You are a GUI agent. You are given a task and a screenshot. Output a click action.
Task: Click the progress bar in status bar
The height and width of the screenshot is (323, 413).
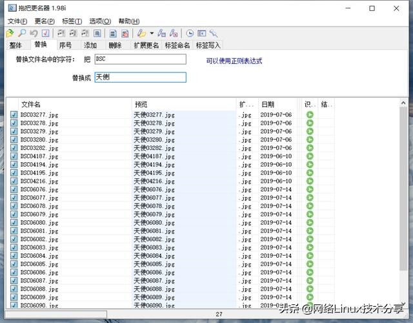pyautogui.click(x=56, y=314)
